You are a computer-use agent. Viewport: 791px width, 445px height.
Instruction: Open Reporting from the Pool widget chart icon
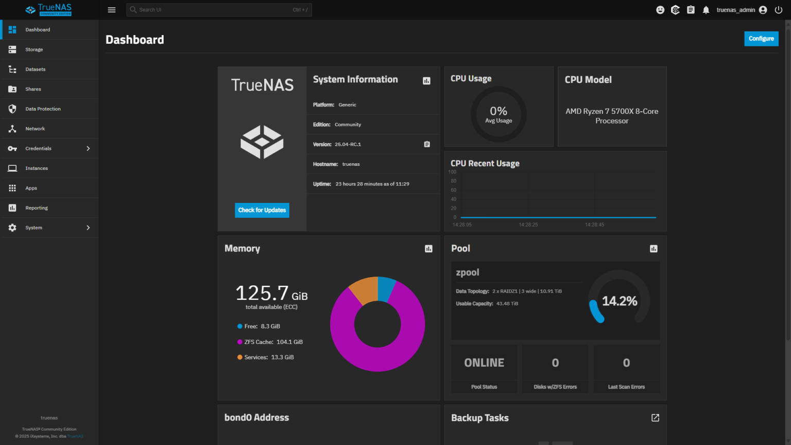click(654, 248)
